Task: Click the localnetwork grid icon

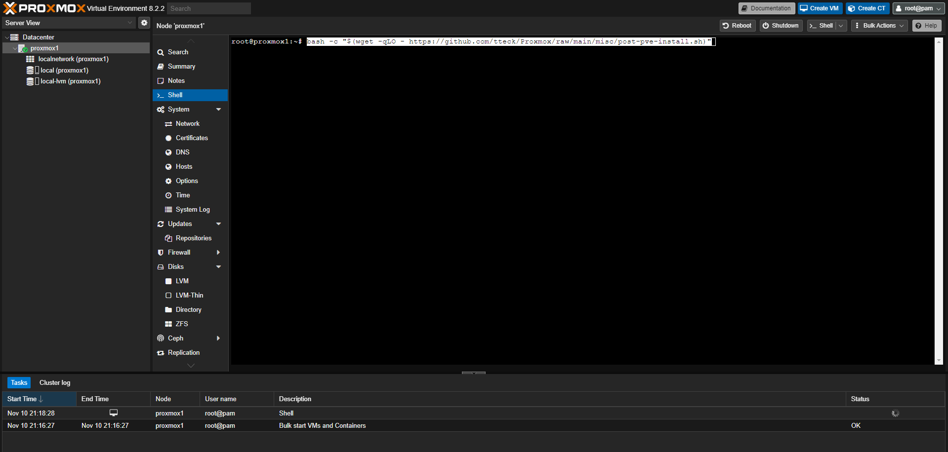Action: (30, 59)
